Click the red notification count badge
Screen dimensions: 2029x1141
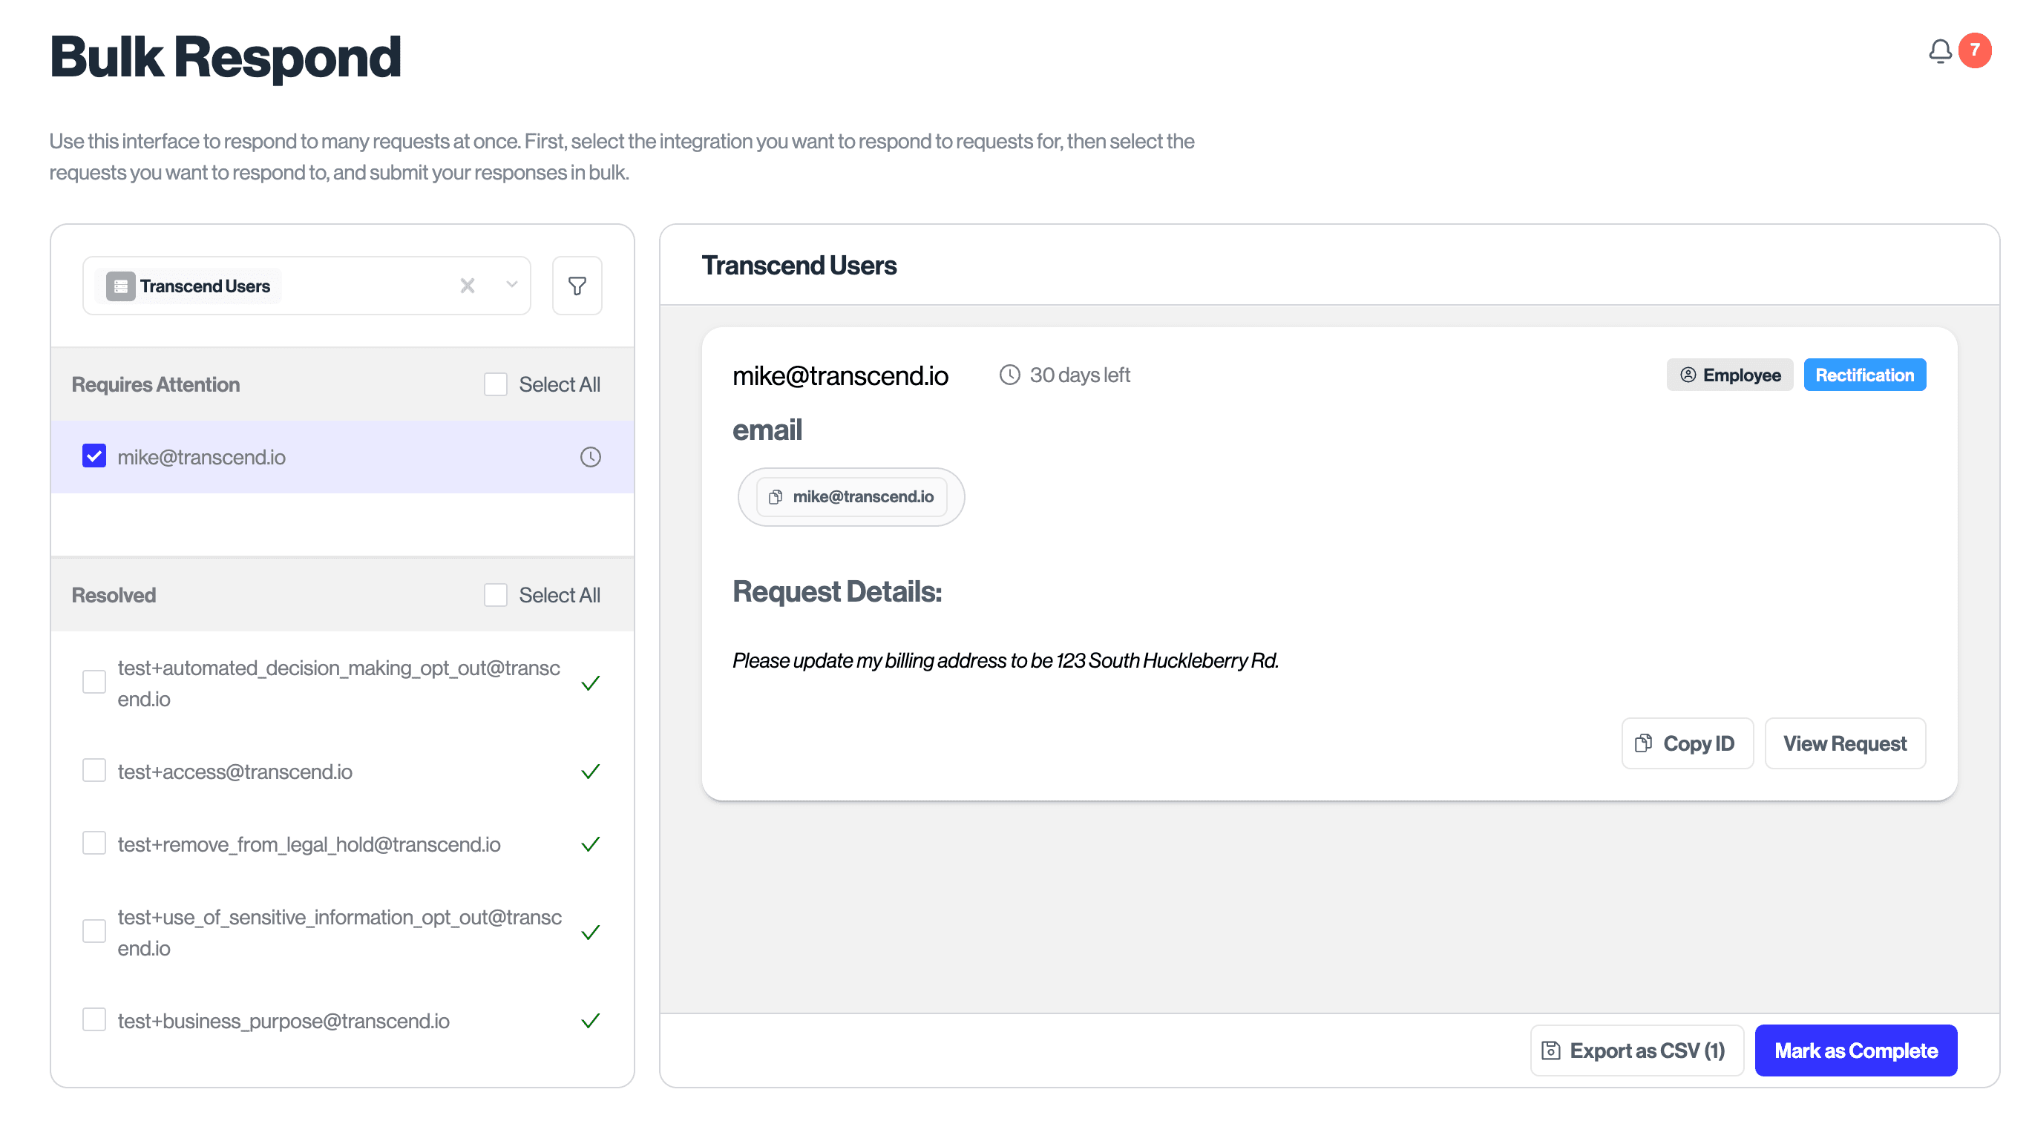1975,50
